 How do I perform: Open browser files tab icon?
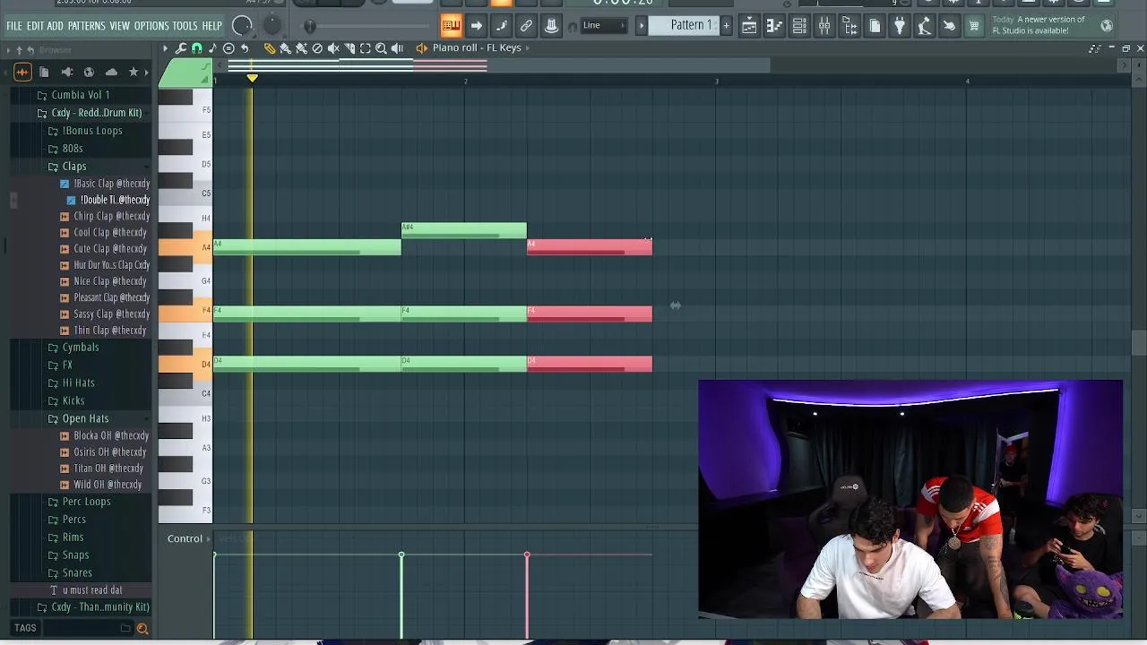[44, 72]
